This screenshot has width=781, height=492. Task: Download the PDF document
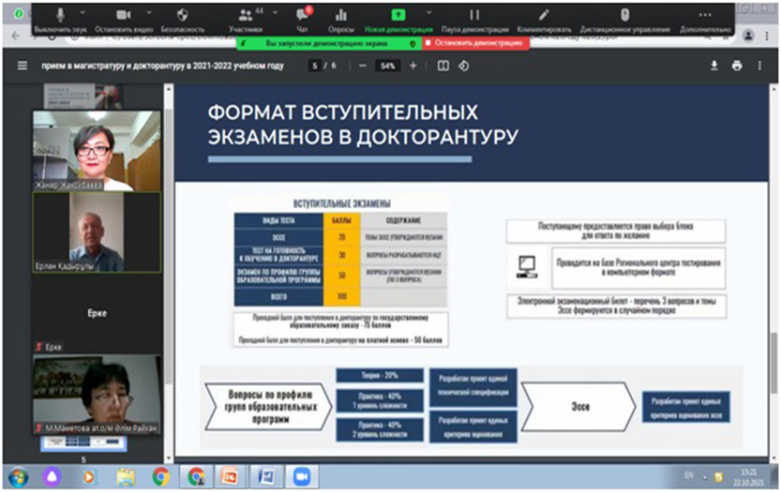pos(713,67)
